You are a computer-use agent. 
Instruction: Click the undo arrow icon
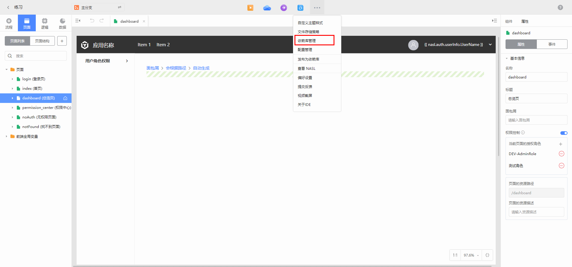click(92, 21)
